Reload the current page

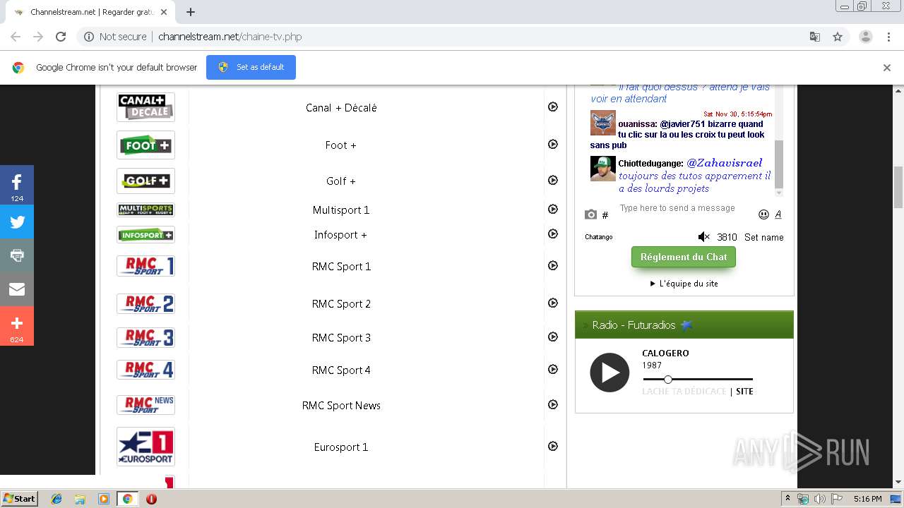point(61,37)
